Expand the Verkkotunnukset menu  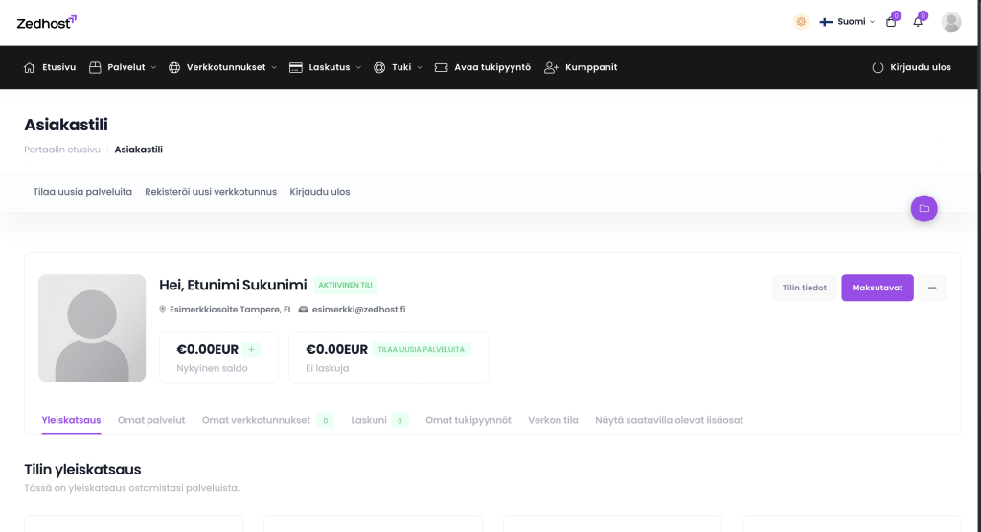pos(222,67)
